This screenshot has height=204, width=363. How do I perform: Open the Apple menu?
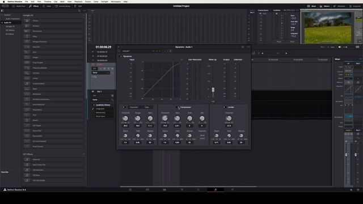tap(4, 1)
